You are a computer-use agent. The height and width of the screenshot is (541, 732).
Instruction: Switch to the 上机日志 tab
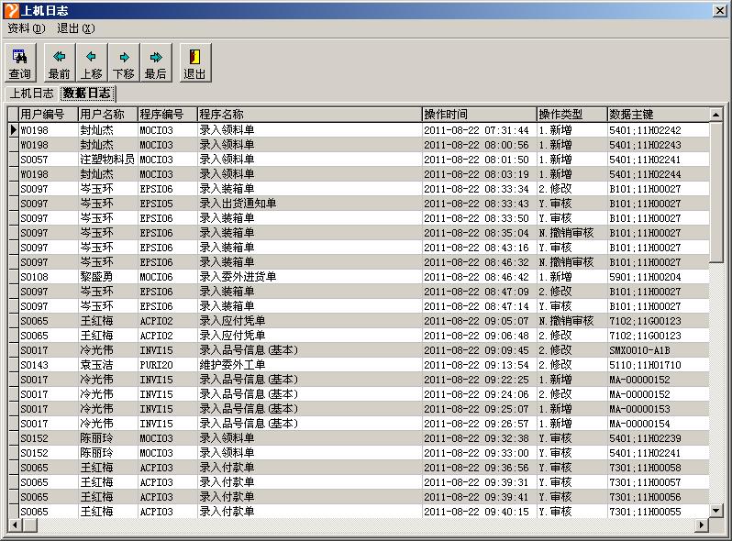click(32, 94)
